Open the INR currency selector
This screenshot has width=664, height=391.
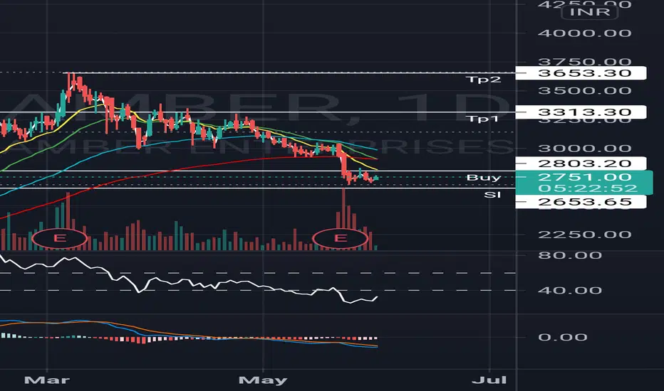[589, 12]
